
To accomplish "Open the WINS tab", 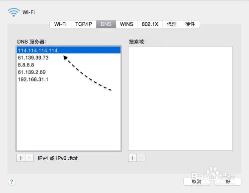I will point(126,24).
